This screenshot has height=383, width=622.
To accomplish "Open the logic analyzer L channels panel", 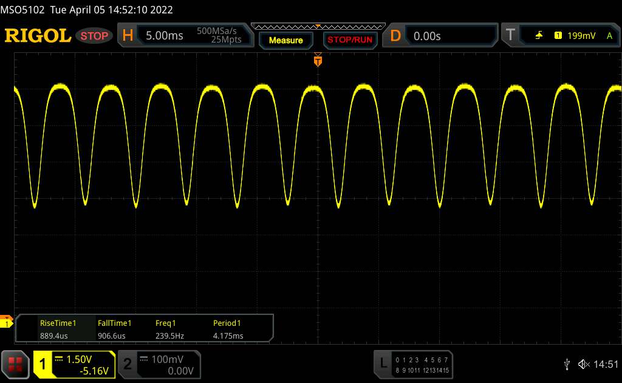I will tap(413, 364).
